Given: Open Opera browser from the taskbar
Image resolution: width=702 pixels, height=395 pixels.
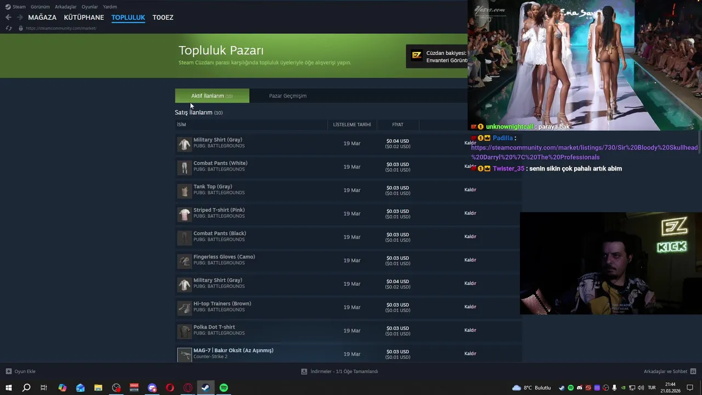Looking at the screenshot, I should point(170,388).
